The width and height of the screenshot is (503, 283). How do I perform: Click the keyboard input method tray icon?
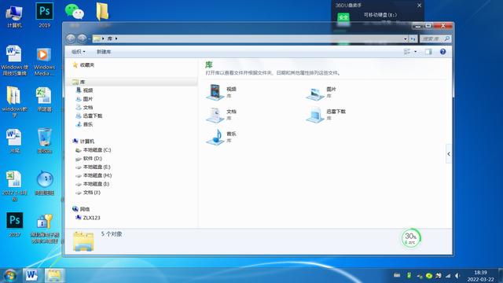point(397,275)
